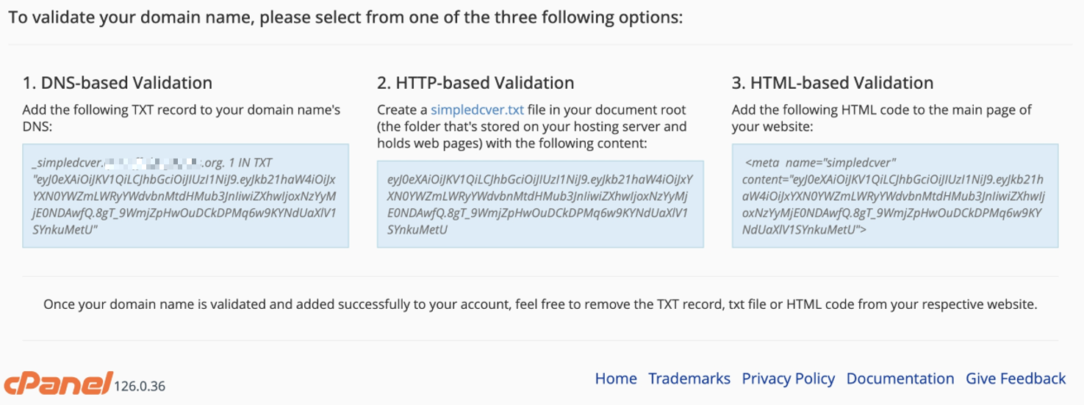Open the Trademarks footer link
This screenshot has height=405, width=1084.
tap(689, 379)
